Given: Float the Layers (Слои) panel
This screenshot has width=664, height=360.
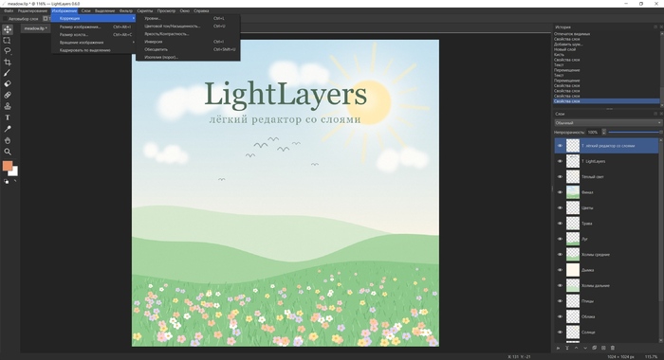Looking at the screenshot, I should [655, 114].
